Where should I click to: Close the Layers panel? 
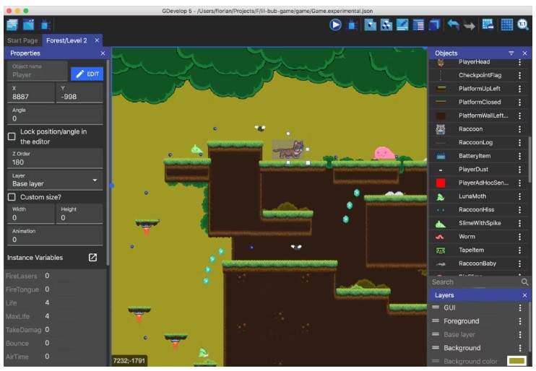coord(524,295)
